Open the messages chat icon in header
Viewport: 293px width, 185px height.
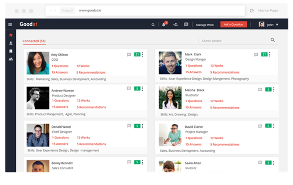coord(186,25)
